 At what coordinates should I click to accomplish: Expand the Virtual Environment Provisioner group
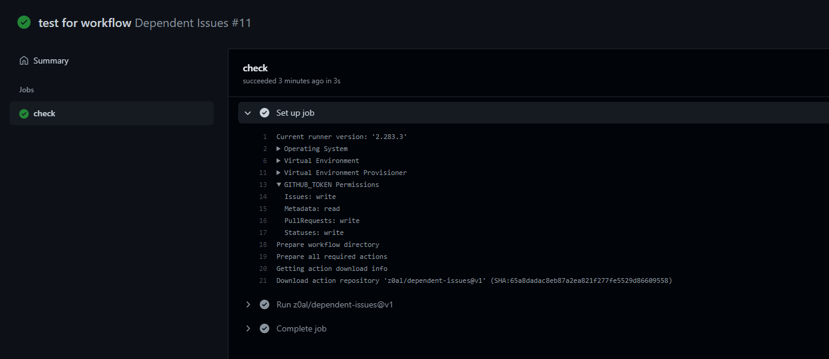pyautogui.click(x=278, y=172)
